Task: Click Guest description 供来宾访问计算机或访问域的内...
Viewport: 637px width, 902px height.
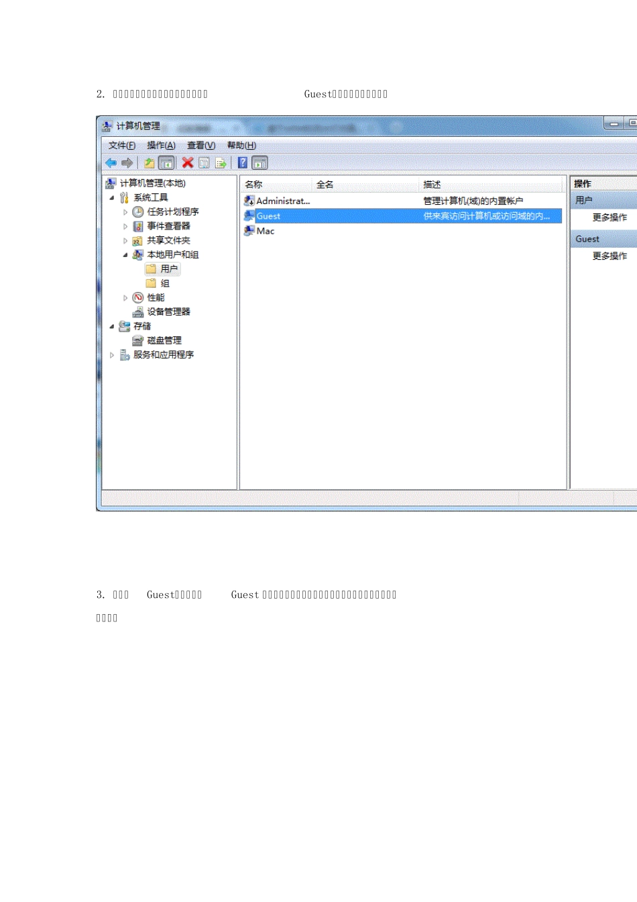Action: tap(487, 216)
